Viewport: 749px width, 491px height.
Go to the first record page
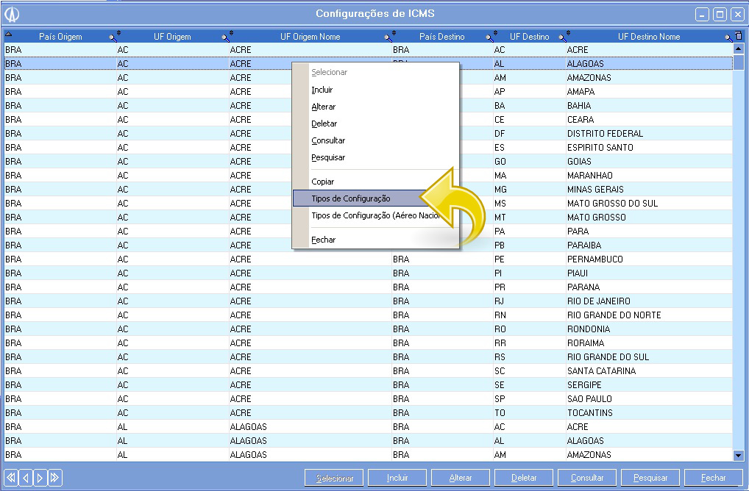pyautogui.click(x=11, y=478)
